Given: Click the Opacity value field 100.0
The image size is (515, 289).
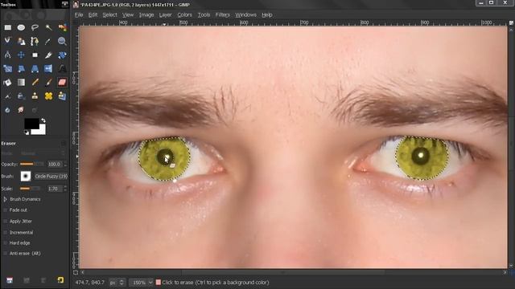Looking at the screenshot, I should coord(56,164).
